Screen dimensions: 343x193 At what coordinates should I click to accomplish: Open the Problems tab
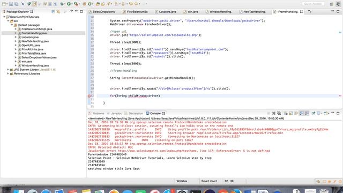96,113
